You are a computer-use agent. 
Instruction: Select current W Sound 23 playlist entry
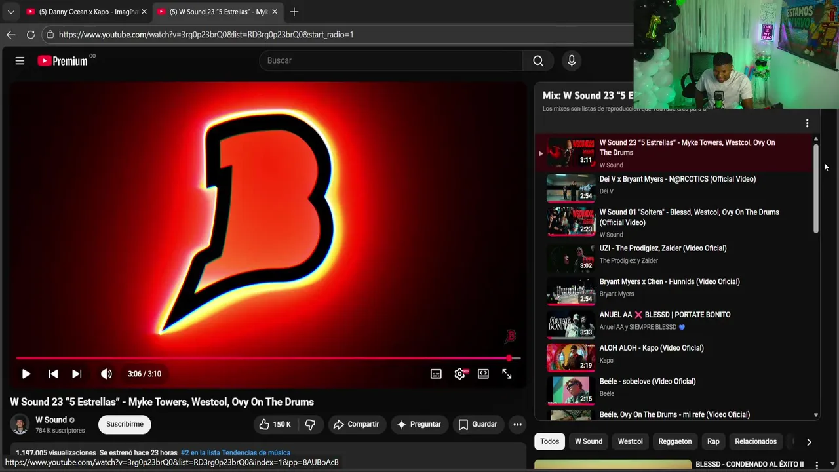pos(675,152)
